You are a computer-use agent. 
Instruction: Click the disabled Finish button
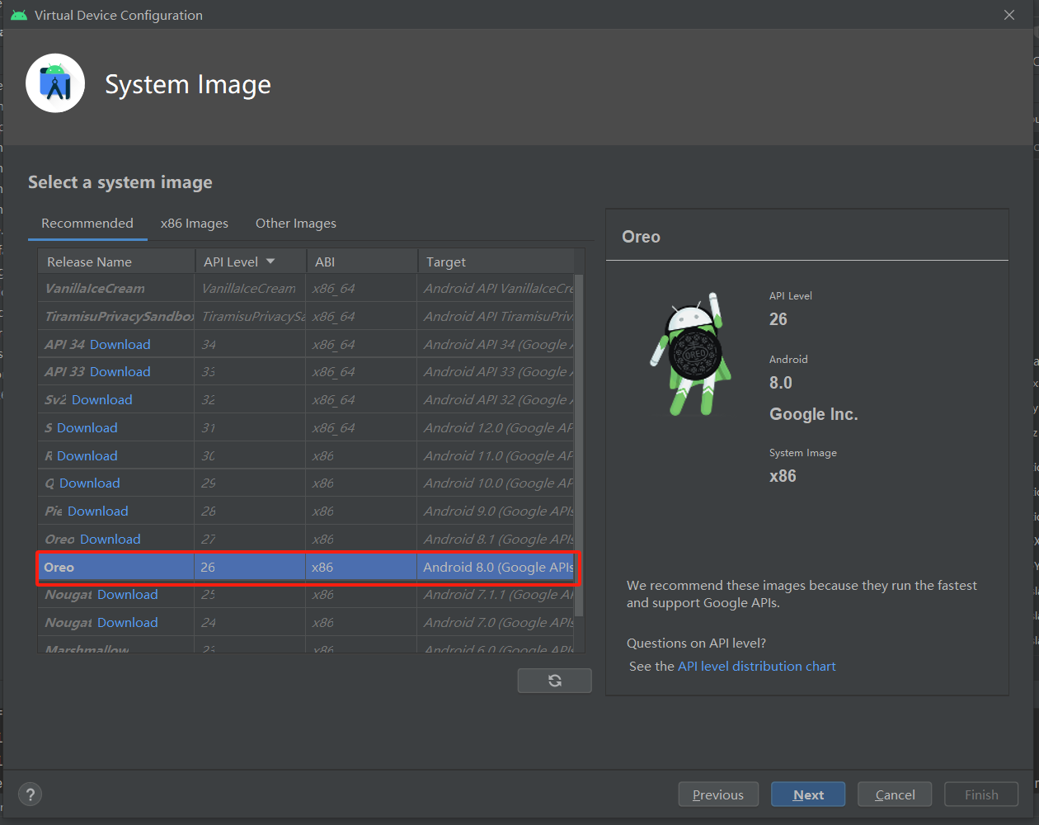pos(981,794)
